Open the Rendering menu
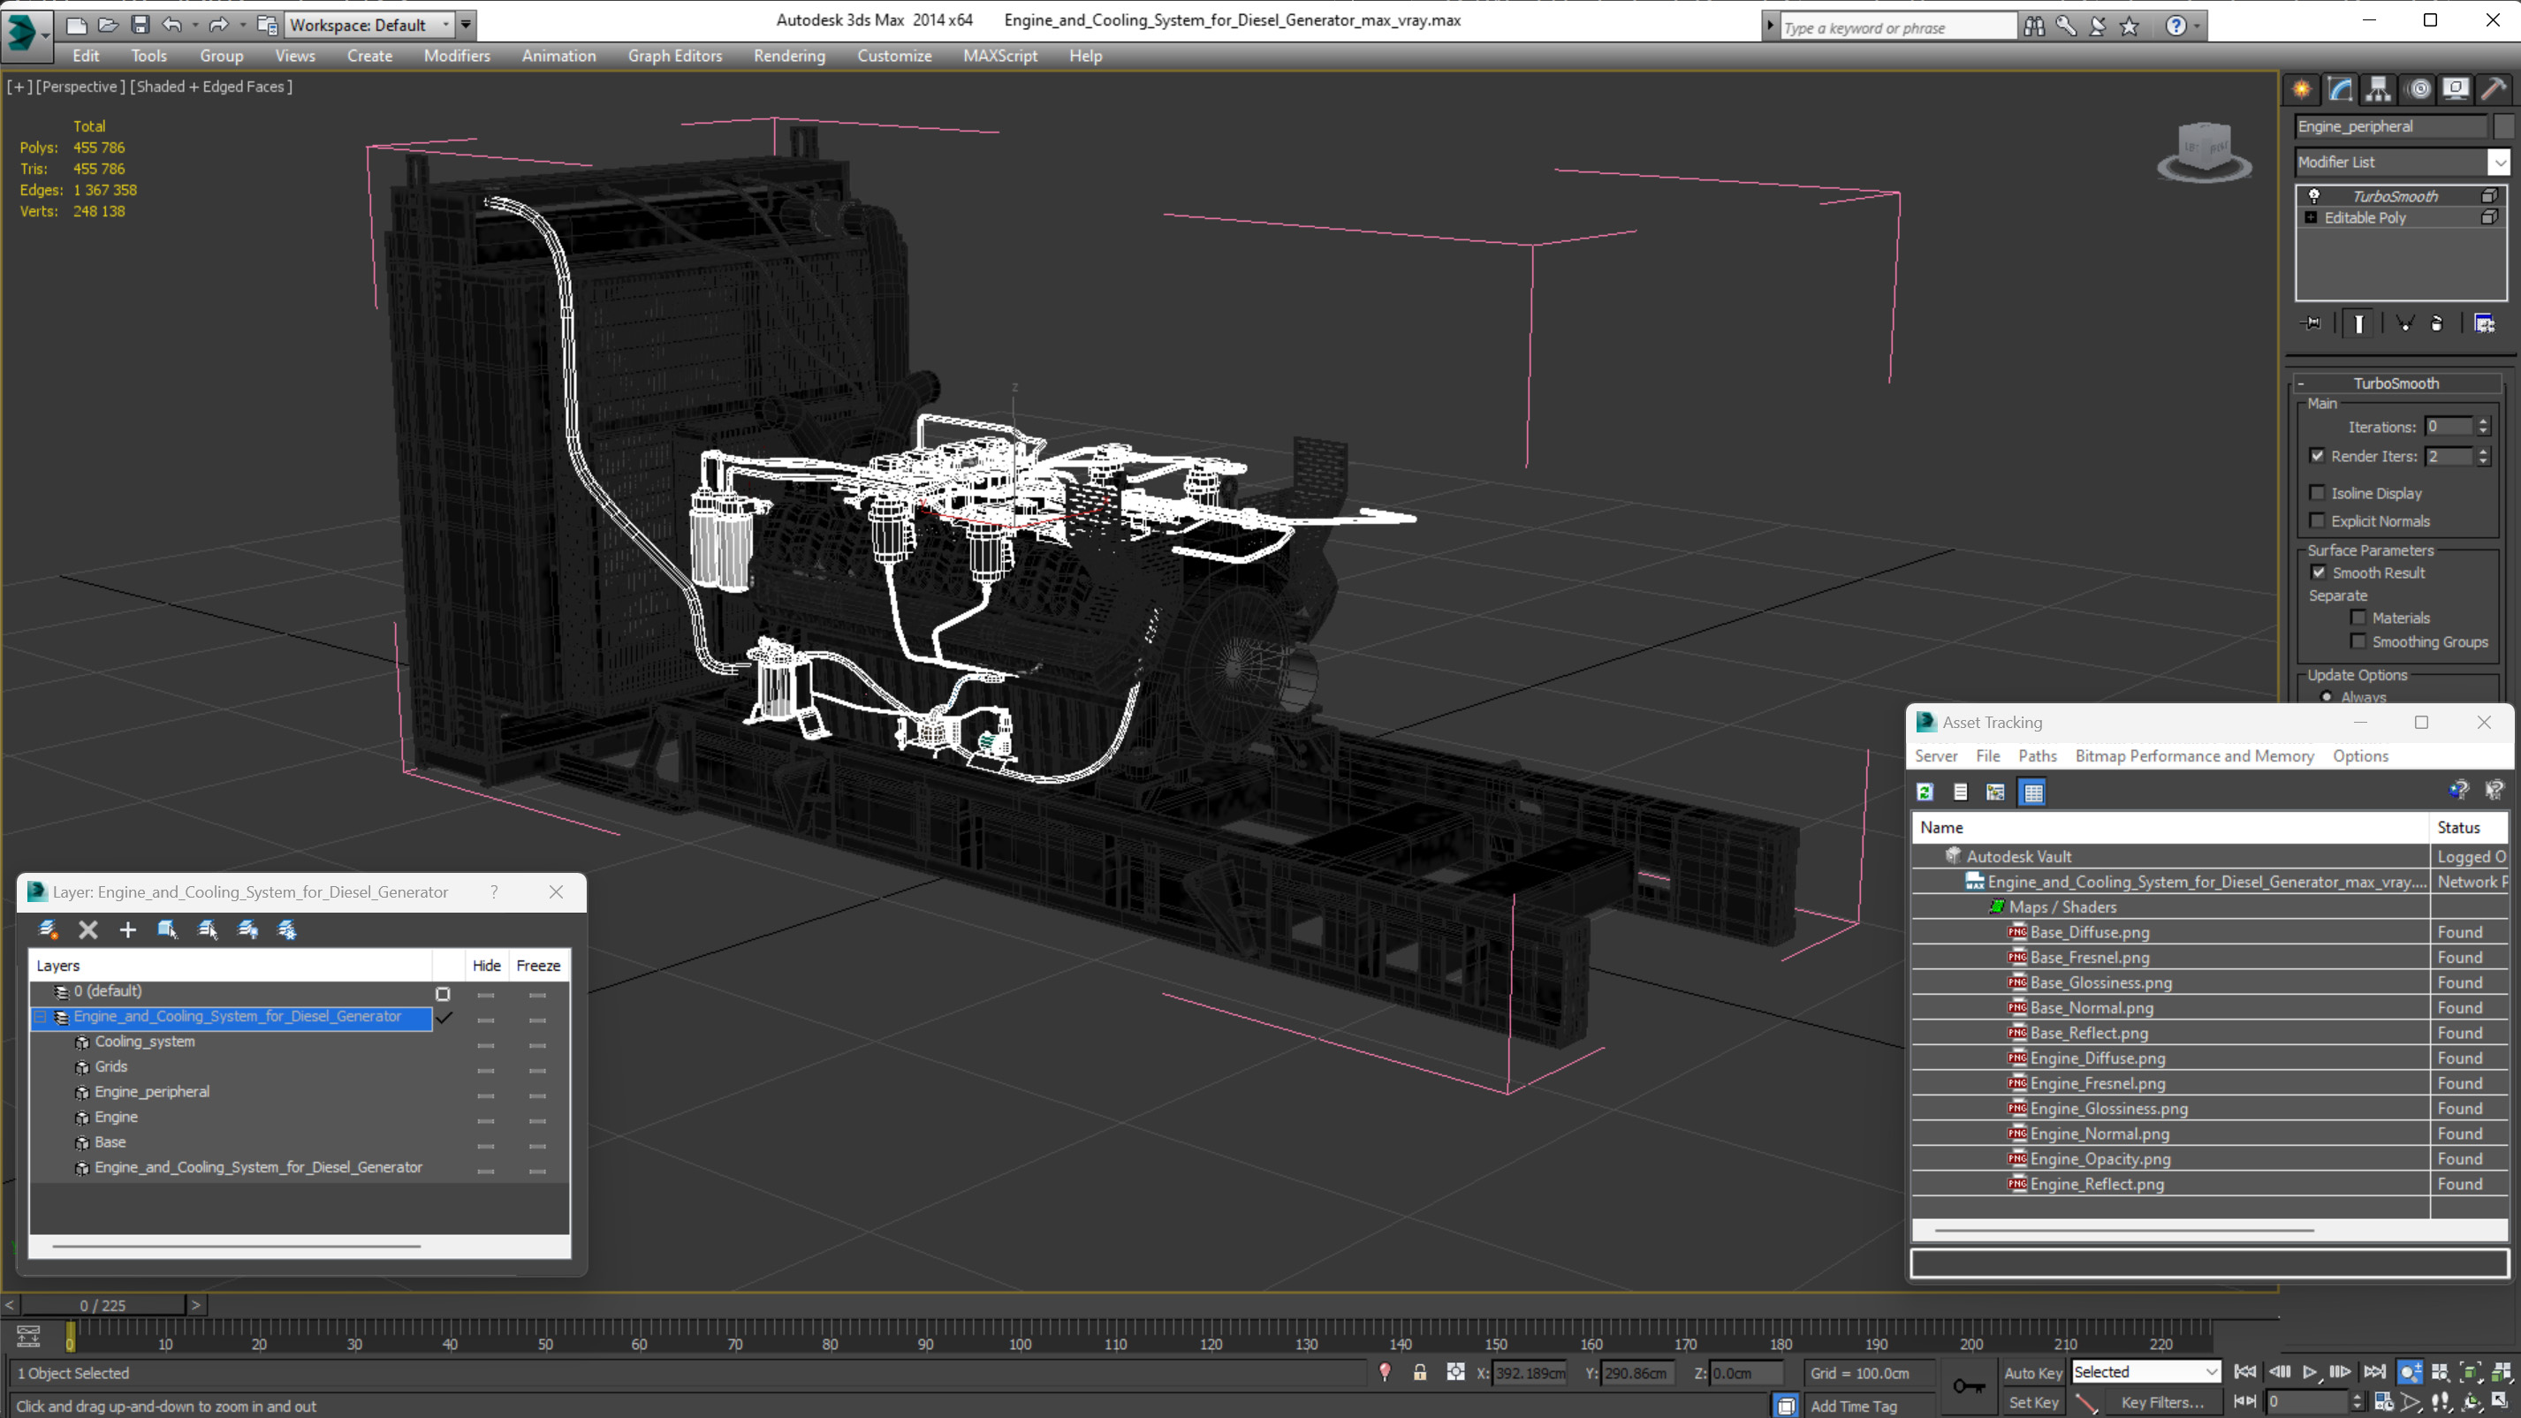The height and width of the screenshot is (1418, 2521). tap(789, 56)
